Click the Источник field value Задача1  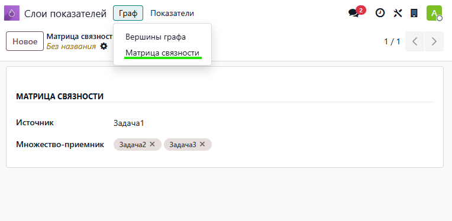[x=128, y=123]
